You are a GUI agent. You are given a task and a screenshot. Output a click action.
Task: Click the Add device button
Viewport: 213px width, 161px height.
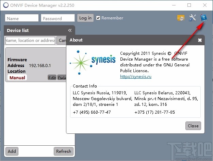12,151
